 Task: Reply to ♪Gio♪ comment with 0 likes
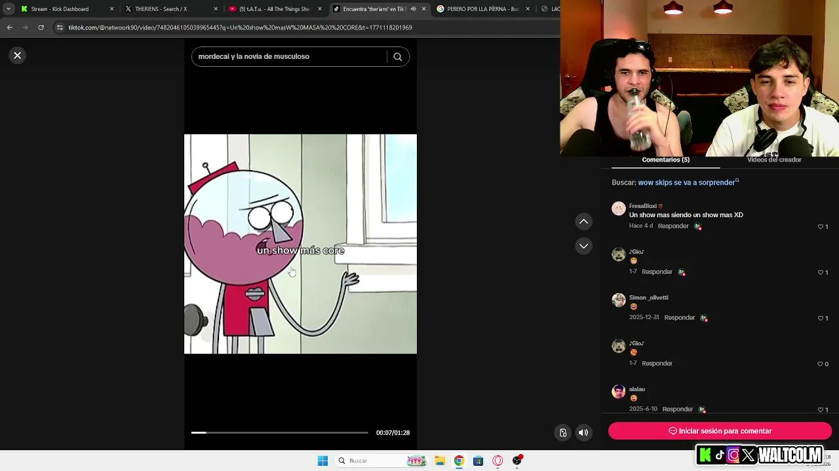tap(657, 364)
